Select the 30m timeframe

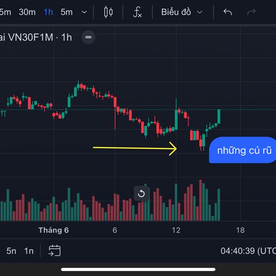coord(27,12)
